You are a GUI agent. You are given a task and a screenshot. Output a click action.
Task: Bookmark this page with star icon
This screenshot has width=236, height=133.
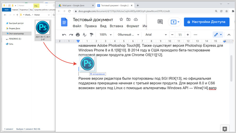pyautogui.click(x=227, y=11)
